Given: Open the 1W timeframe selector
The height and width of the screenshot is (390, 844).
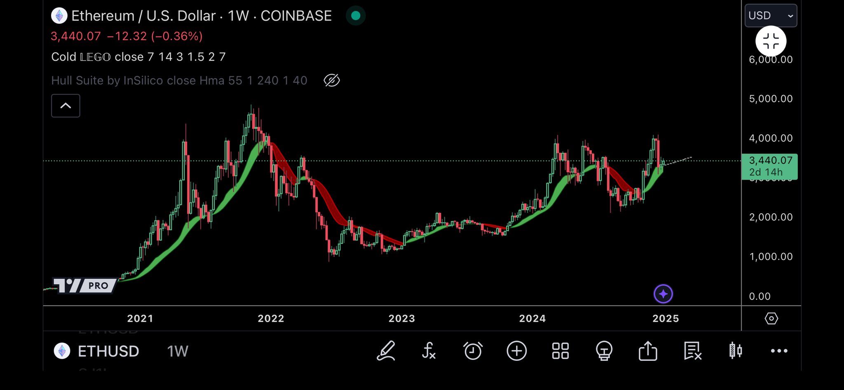Looking at the screenshot, I should pos(177,351).
